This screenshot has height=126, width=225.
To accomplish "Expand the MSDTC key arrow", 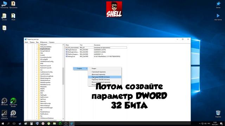I will coord(37,89).
